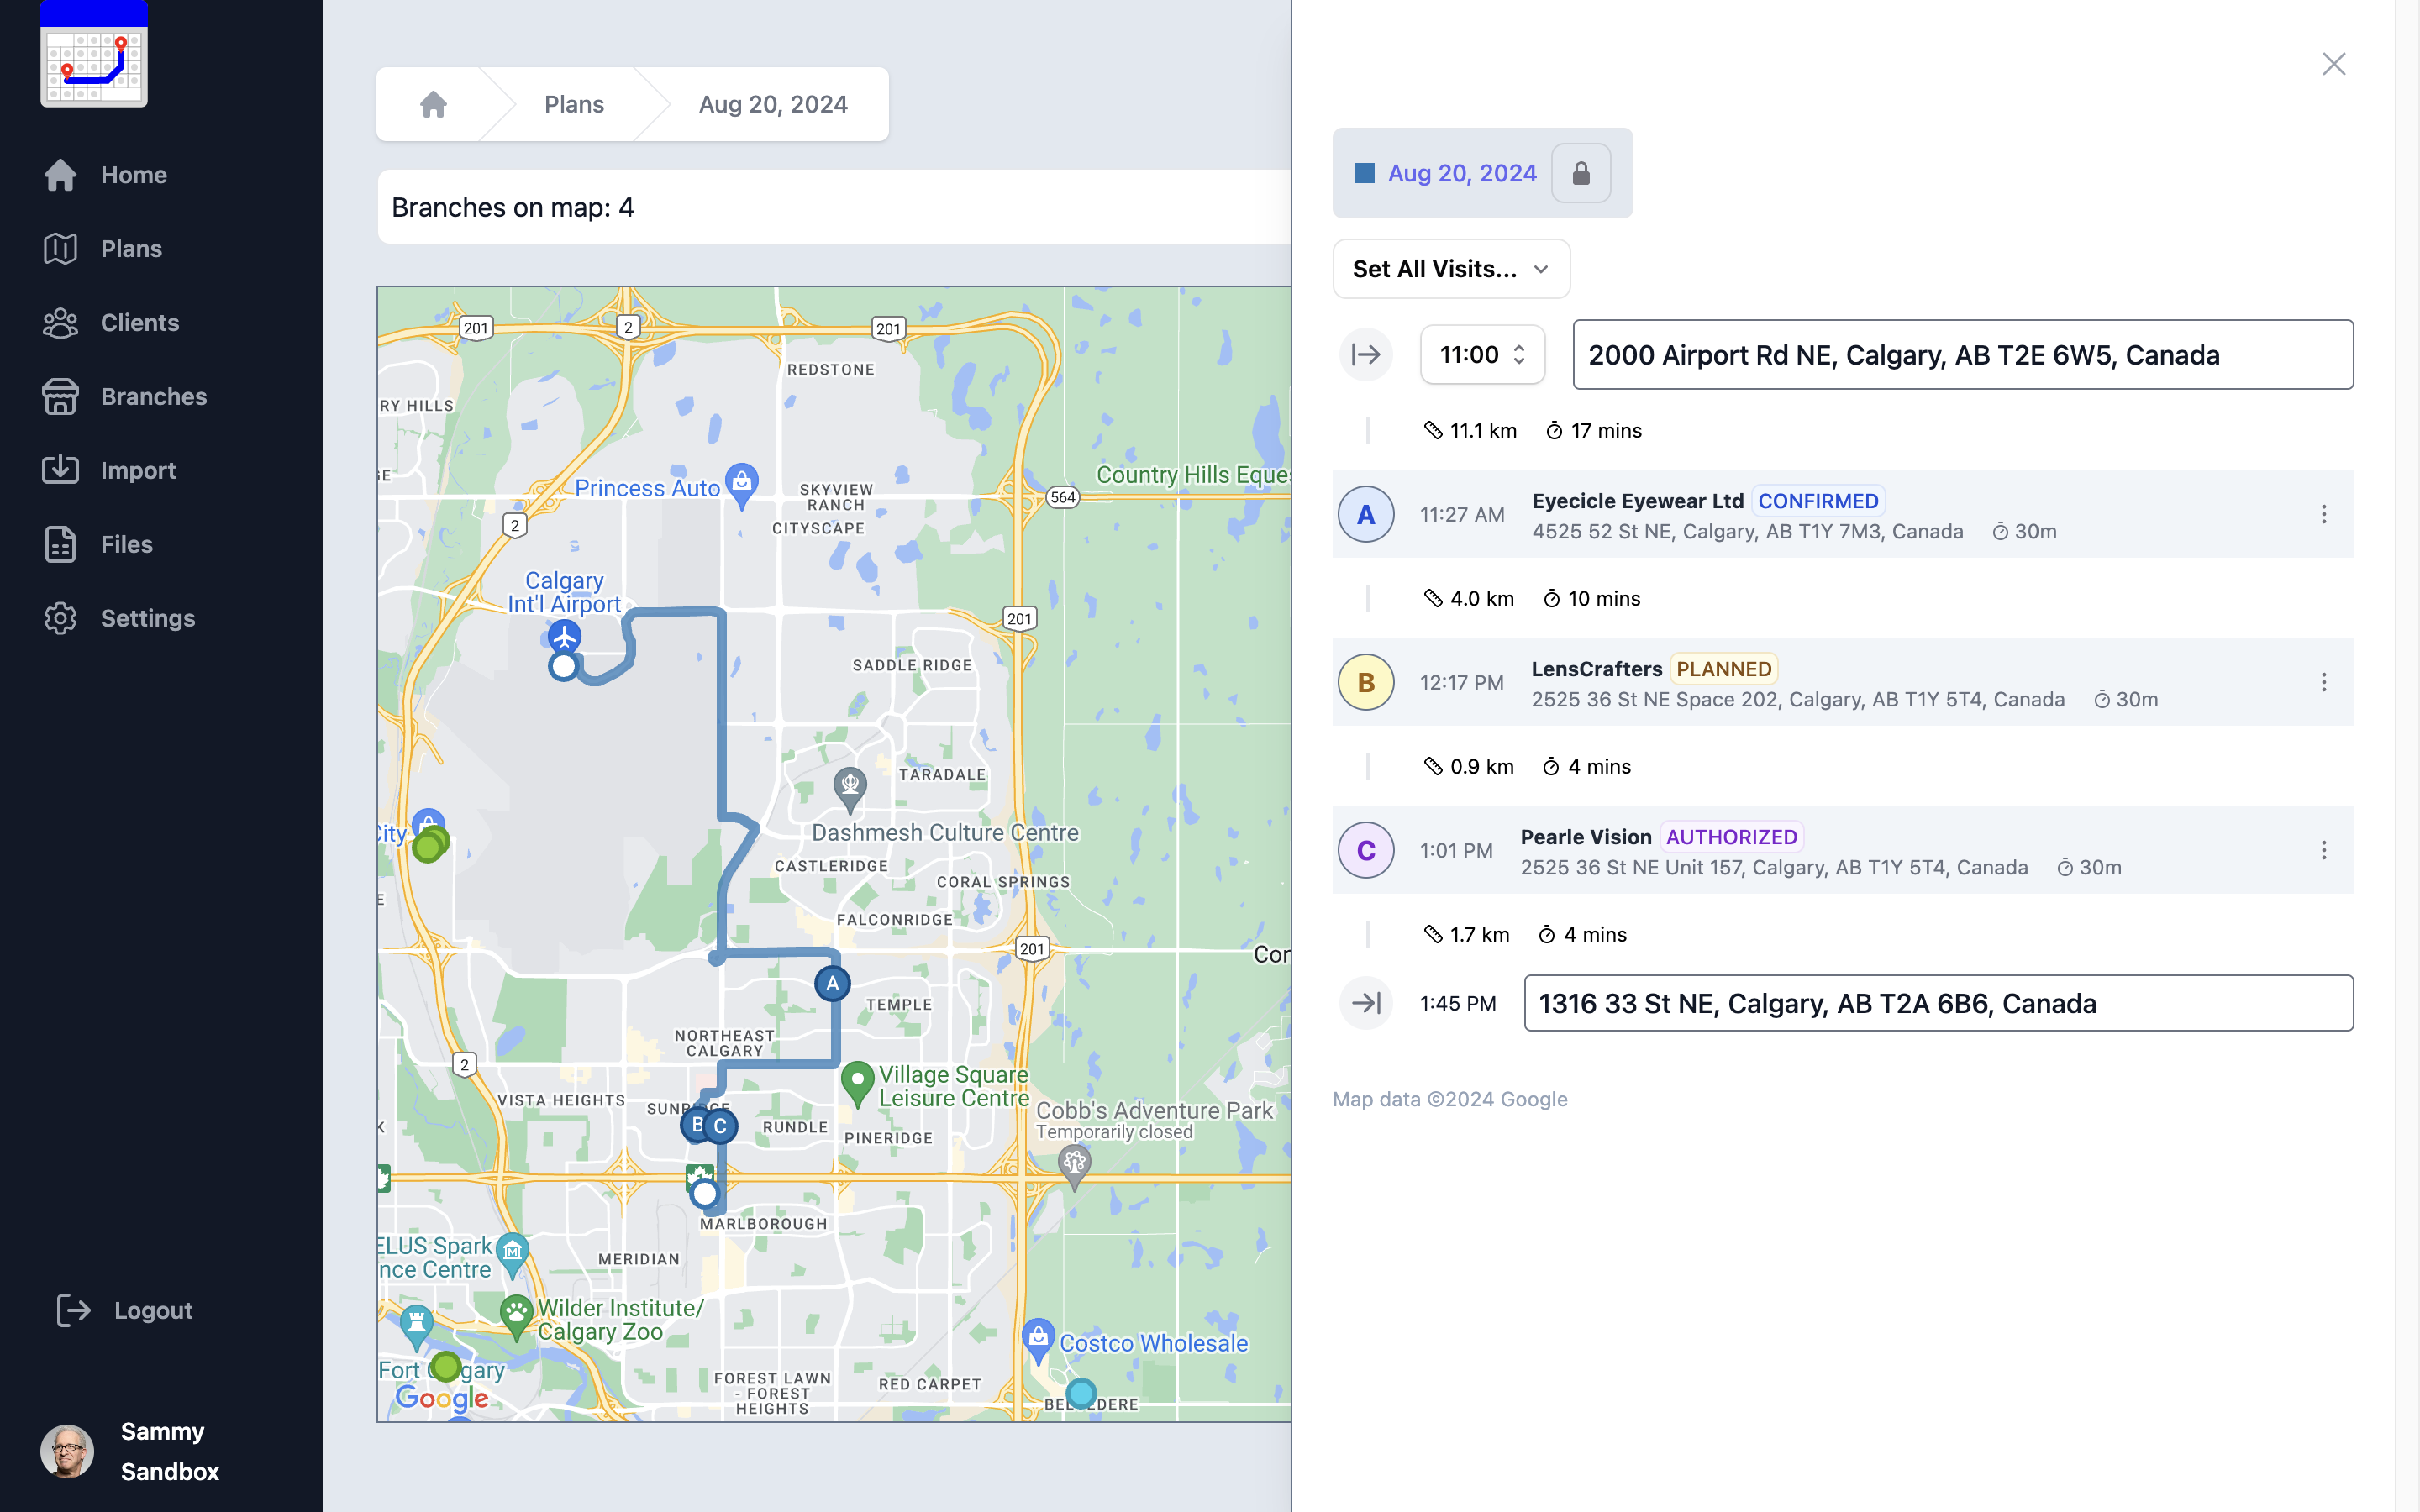Edit the 2000 Airport Rd NE start address
The image size is (2420, 1512).
tap(1963, 355)
